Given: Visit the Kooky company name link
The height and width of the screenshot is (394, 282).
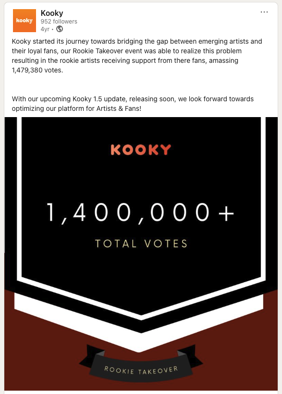Looking at the screenshot, I should point(52,13).
